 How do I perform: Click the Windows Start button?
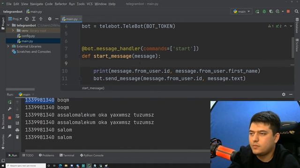click(3, 166)
